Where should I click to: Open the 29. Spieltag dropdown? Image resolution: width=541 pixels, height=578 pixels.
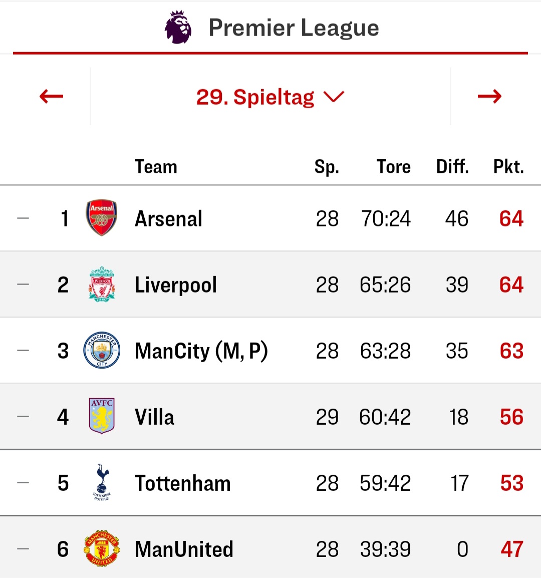pyautogui.click(x=270, y=97)
